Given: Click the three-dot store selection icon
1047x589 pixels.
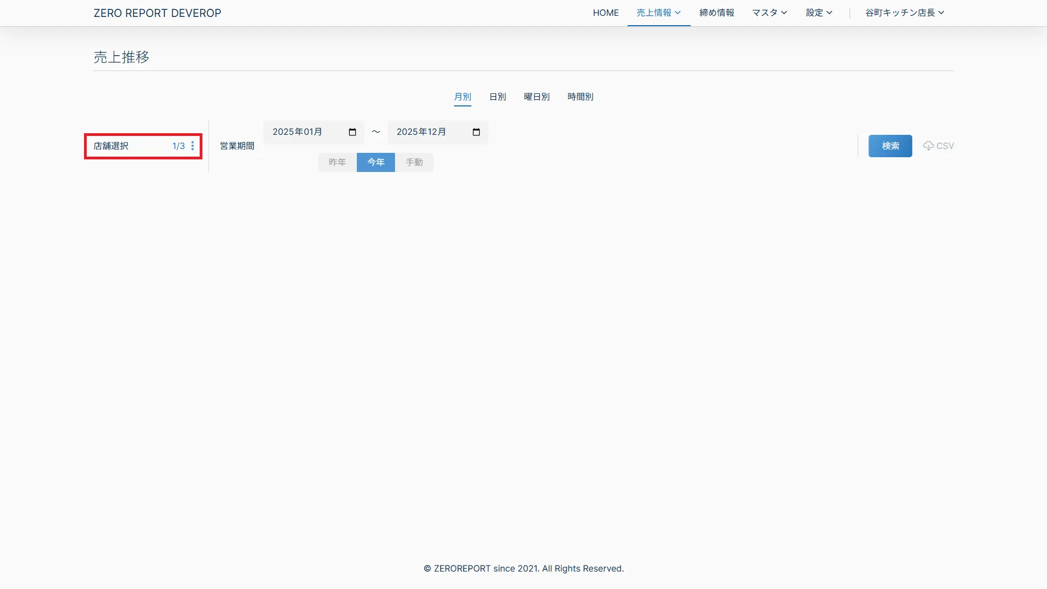Looking at the screenshot, I should (x=193, y=146).
